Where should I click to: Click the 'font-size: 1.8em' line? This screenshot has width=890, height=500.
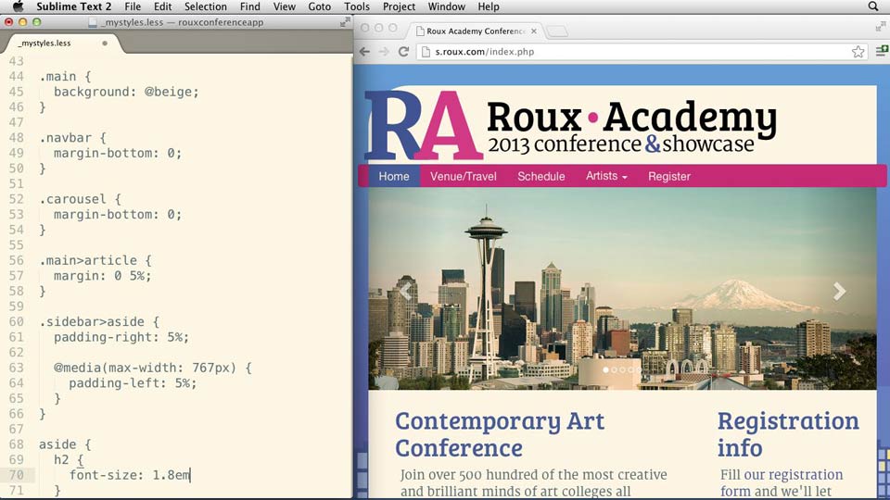pos(130,475)
